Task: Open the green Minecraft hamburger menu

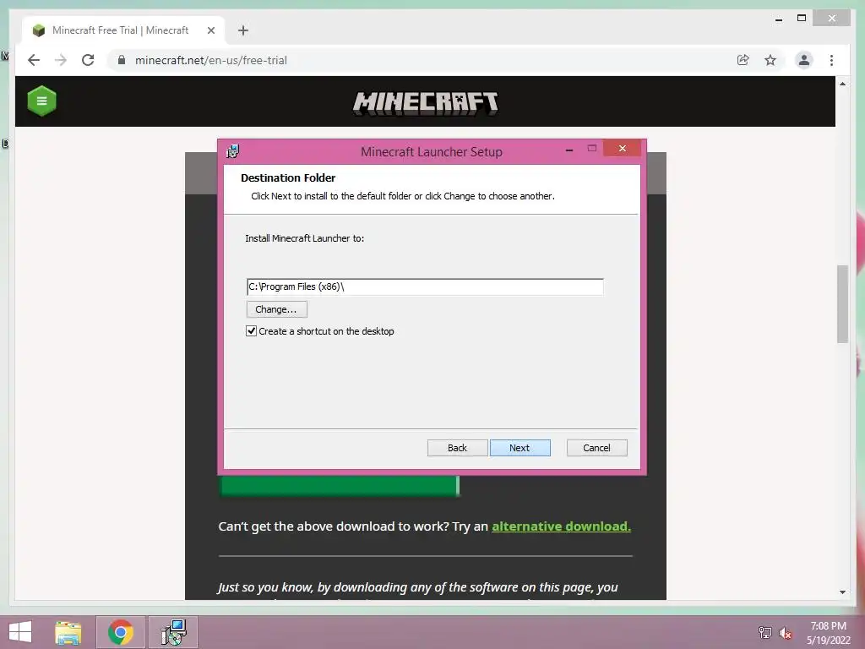Action: [x=42, y=101]
